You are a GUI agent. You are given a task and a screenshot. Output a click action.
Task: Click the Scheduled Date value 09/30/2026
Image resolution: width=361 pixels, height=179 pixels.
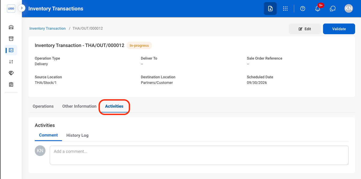click(257, 83)
